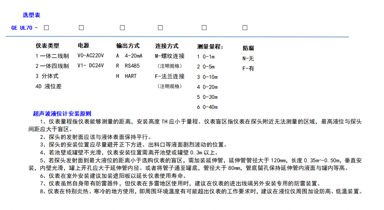Viewport: 384px width, 210px height.
Task: Click rule 8 about 防高、低温装置
Action: click(x=201, y=192)
